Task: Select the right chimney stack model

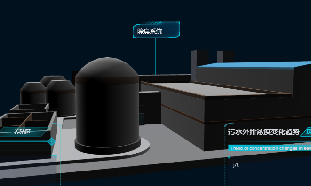Action: point(226,56)
